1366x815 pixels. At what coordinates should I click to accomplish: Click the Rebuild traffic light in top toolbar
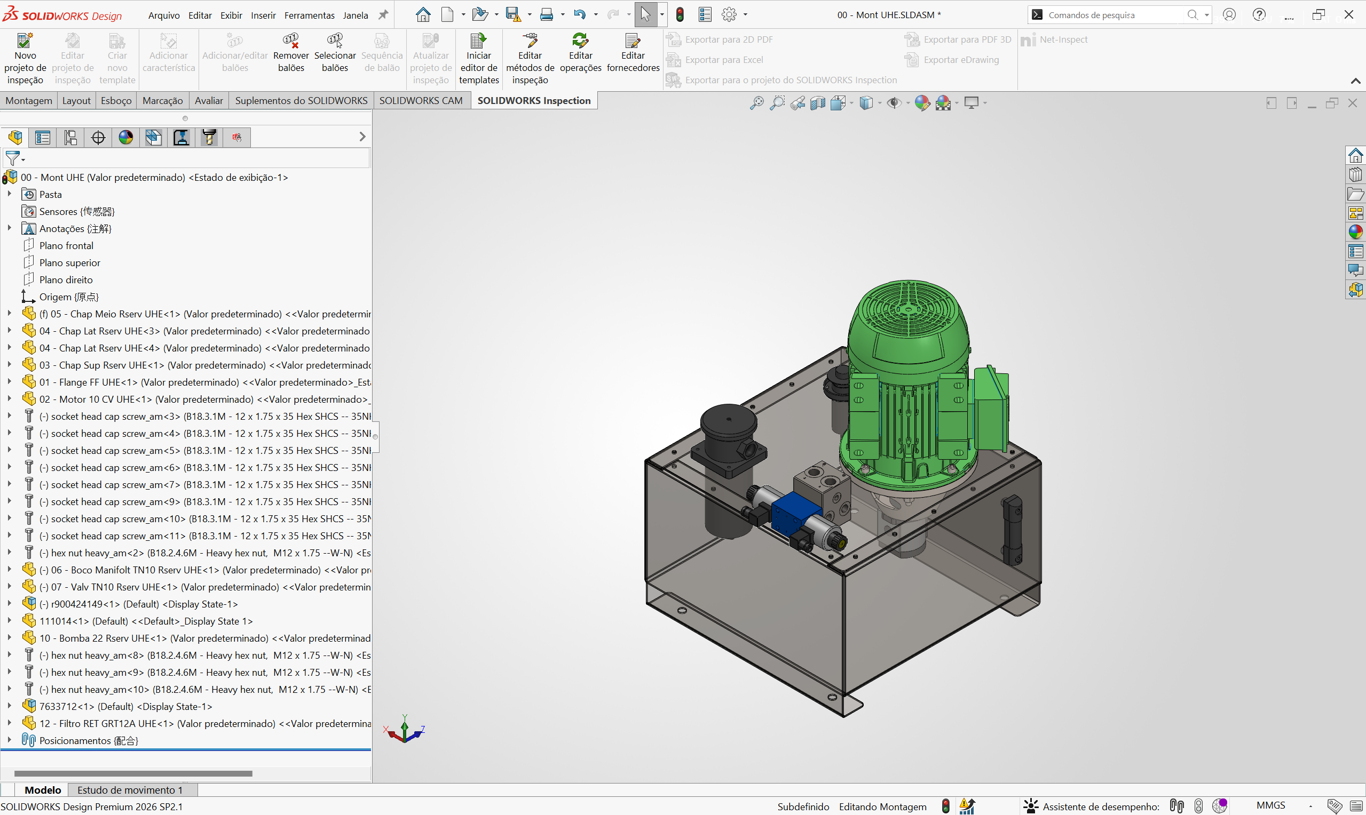(x=680, y=15)
